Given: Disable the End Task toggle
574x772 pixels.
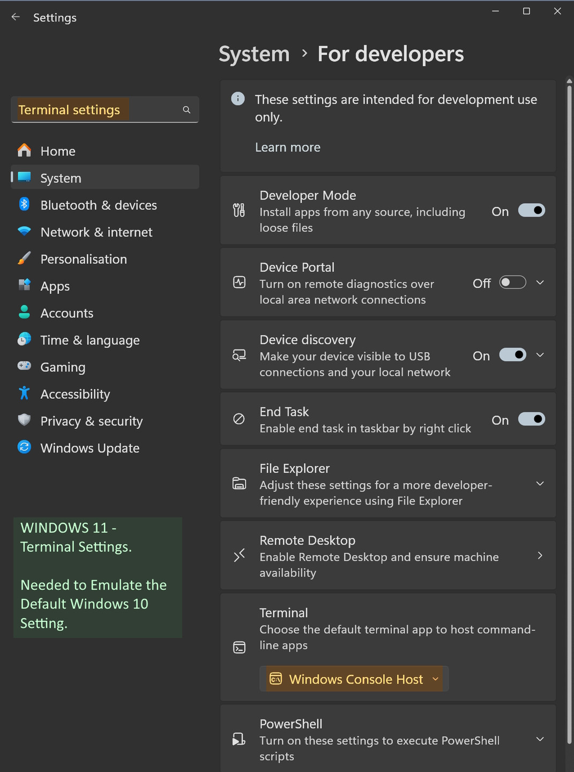Looking at the screenshot, I should 531,419.
